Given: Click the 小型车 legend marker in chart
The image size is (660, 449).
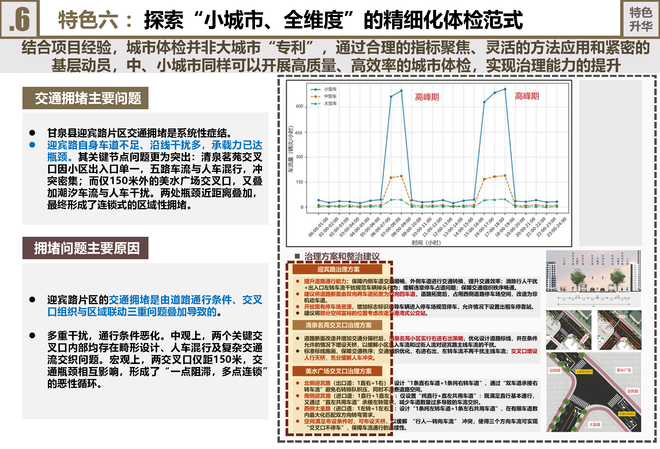Looking at the screenshot, I should coord(315,89).
